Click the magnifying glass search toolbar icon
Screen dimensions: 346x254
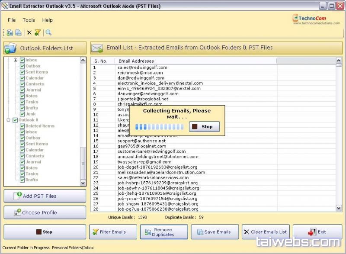point(48,32)
